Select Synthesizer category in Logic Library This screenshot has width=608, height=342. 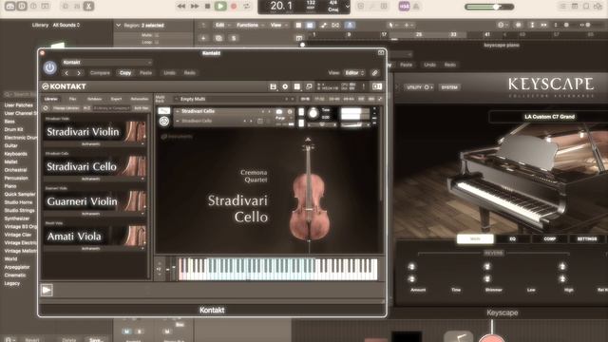[x=17, y=218]
